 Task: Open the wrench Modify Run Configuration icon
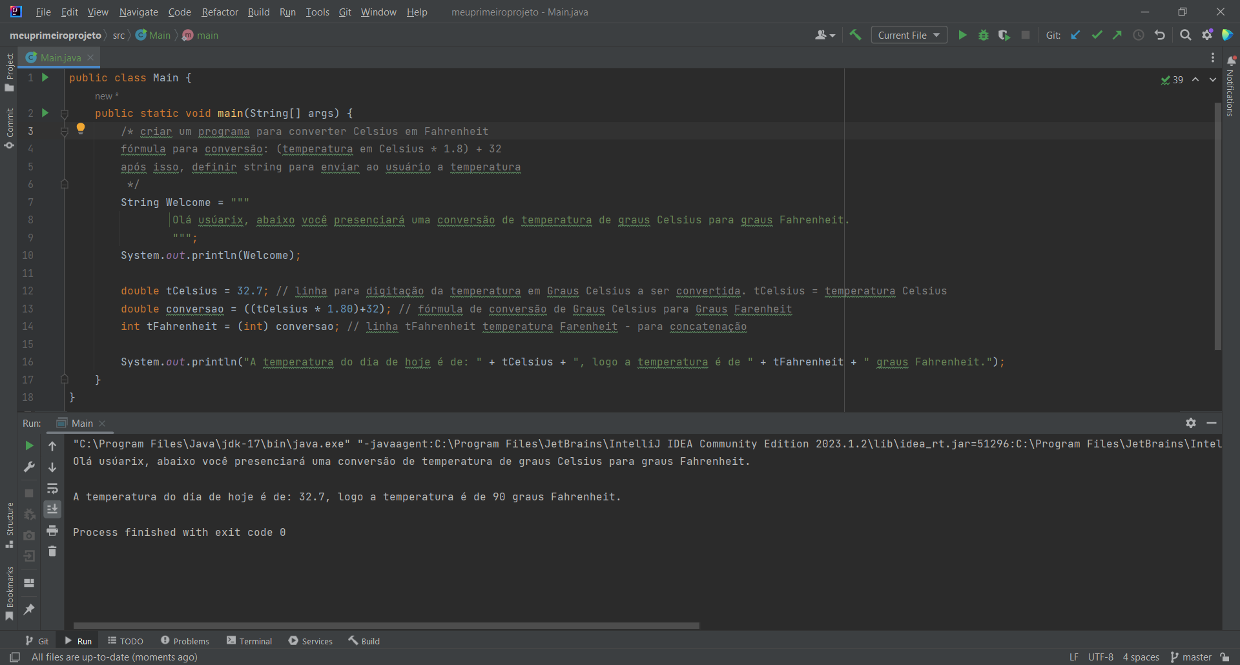click(x=29, y=467)
